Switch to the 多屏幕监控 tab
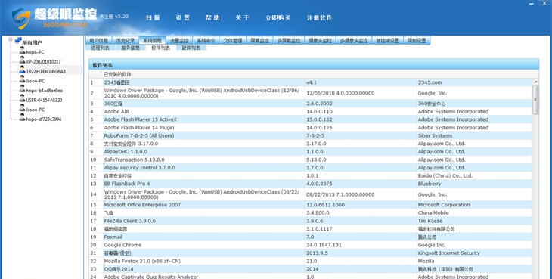The height and width of the screenshot is (279, 552). pos(289,41)
